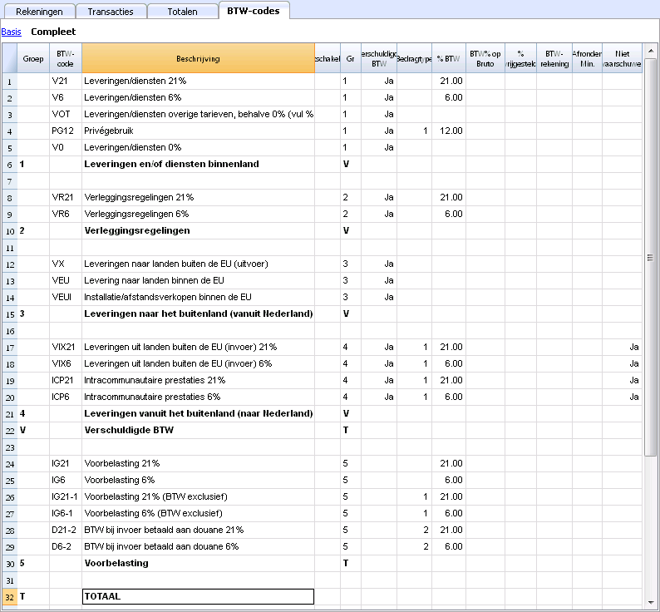Switch to the Rekeningen tab

point(39,12)
